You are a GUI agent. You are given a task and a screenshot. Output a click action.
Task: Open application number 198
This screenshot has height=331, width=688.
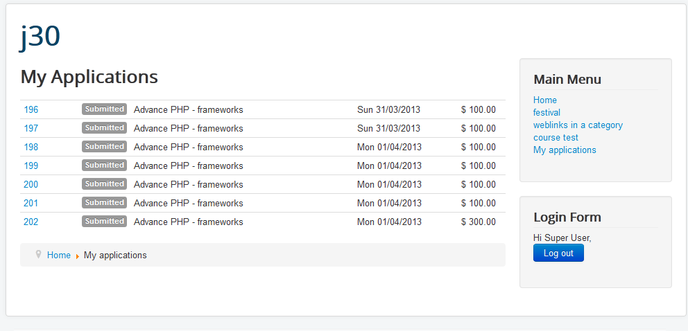(31, 147)
